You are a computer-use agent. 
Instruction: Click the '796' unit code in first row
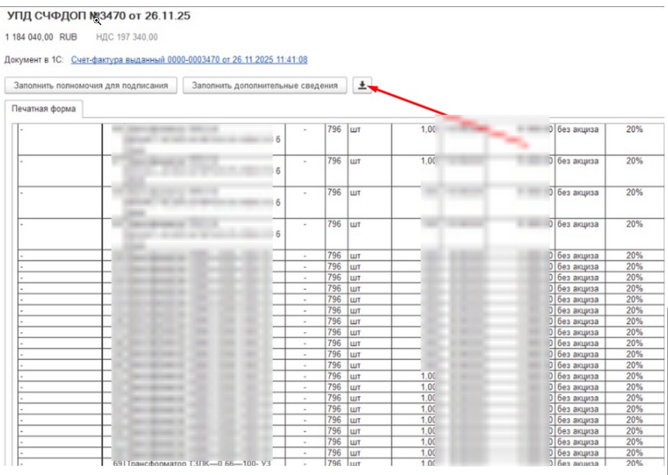334,130
